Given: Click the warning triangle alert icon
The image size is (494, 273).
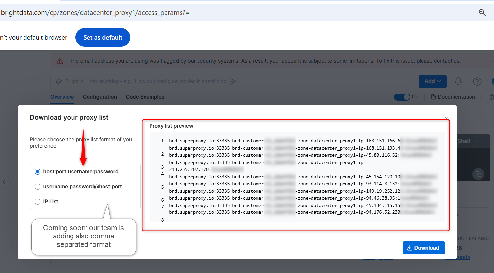Looking at the screenshot, I should pos(60,61).
